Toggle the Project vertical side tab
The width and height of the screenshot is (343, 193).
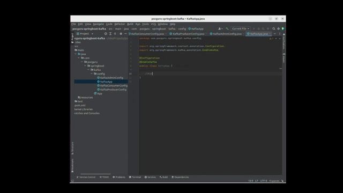tap(72, 38)
